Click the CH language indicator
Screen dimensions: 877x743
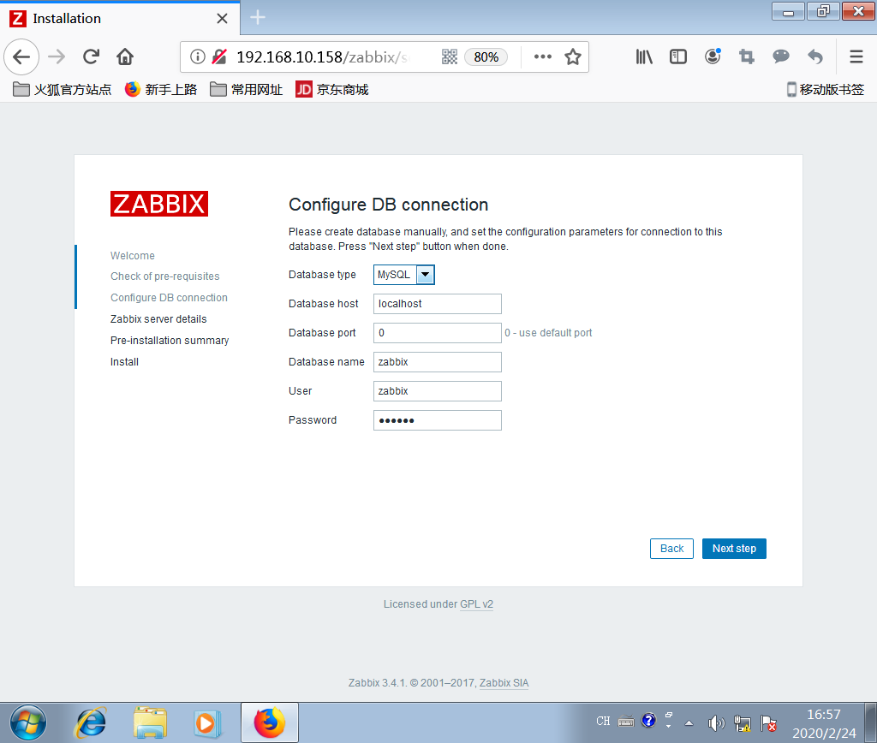coord(603,722)
